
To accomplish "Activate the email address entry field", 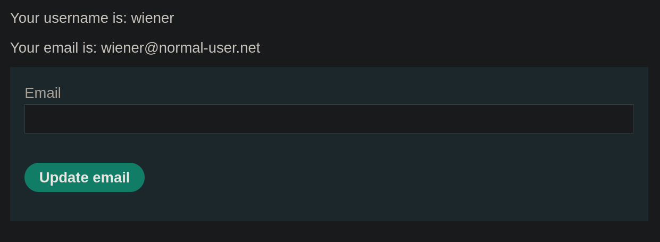I will [x=329, y=119].
